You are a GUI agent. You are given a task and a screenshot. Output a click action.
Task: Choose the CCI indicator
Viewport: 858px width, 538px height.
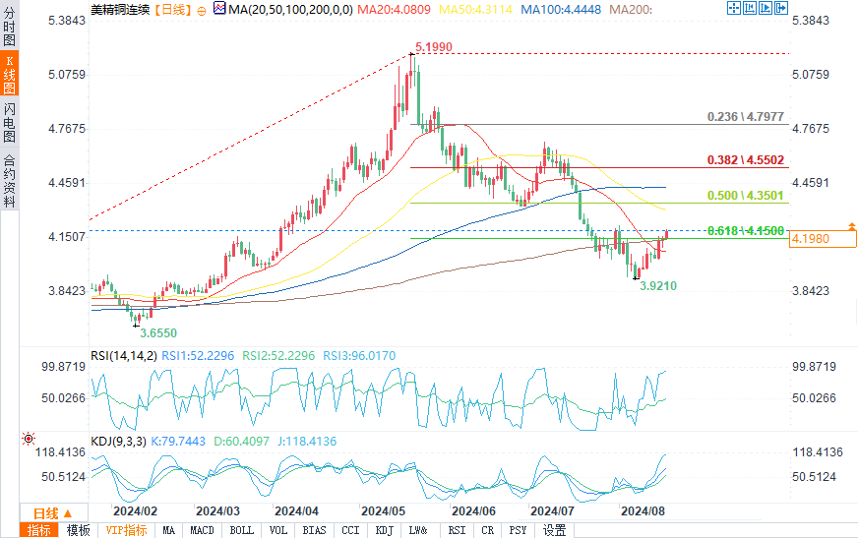click(x=350, y=530)
